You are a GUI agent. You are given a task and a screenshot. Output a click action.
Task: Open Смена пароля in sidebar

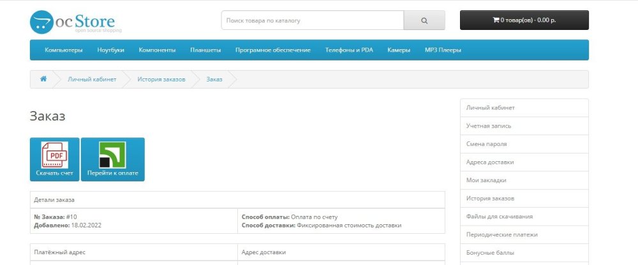tap(488, 144)
